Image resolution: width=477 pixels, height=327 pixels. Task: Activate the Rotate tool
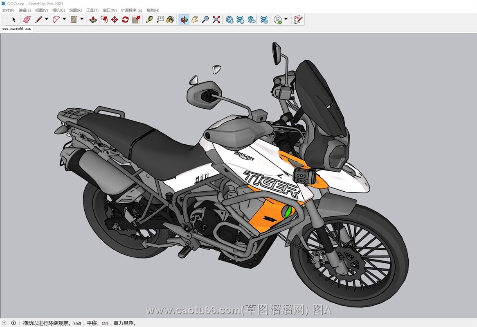pyautogui.click(x=125, y=20)
